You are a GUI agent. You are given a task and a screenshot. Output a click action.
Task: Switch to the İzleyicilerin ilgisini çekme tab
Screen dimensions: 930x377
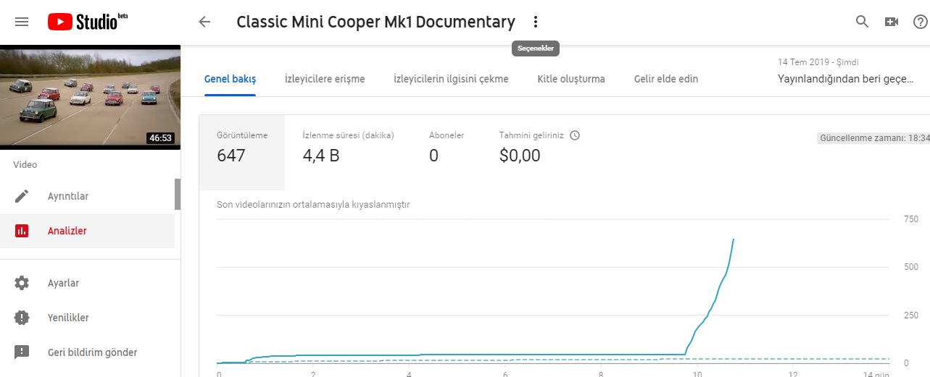tap(451, 79)
